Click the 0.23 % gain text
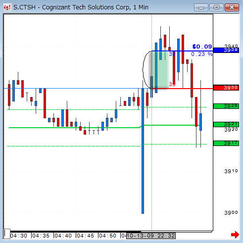 [x=201, y=54]
